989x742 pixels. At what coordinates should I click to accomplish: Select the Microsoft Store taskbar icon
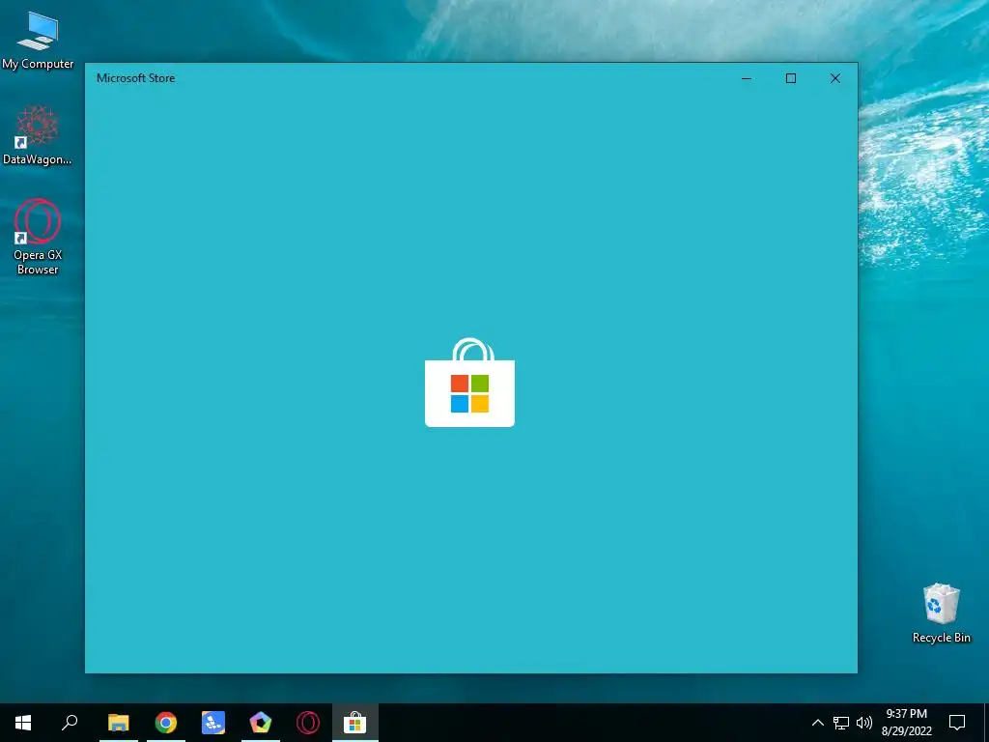[x=355, y=723]
